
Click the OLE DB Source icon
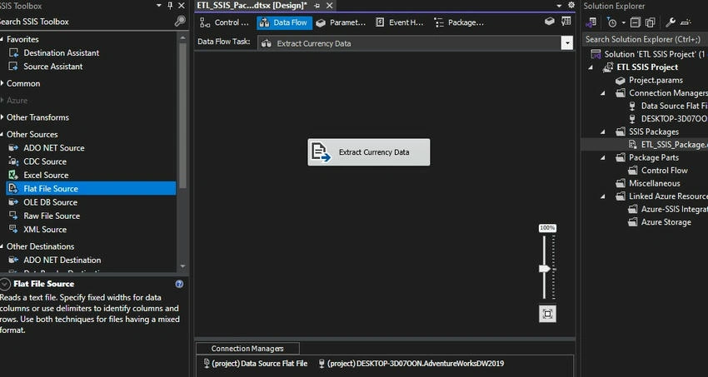(x=13, y=202)
